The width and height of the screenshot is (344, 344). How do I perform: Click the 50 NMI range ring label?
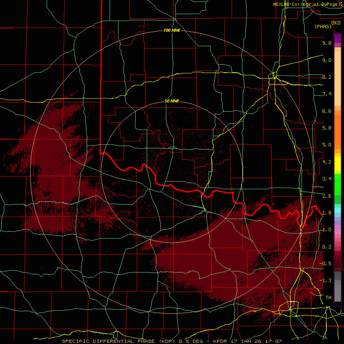[x=172, y=101]
